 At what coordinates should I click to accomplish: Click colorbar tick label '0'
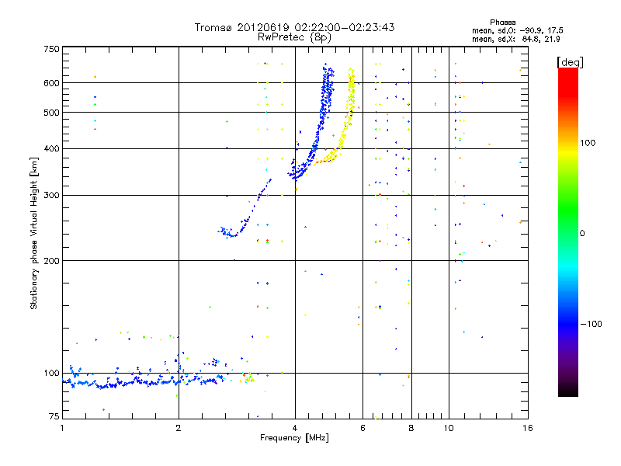point(582,234)
